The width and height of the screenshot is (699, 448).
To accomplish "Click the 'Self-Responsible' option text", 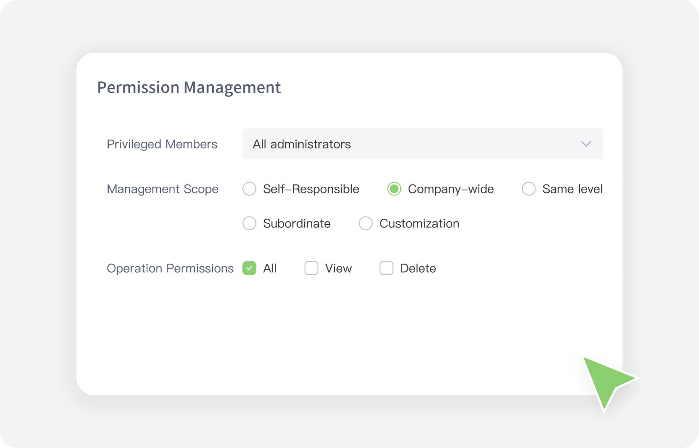I will (x=311, y=189).
